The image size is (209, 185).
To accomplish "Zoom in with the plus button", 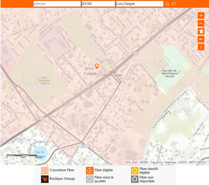I will click(x=201, y=16).
